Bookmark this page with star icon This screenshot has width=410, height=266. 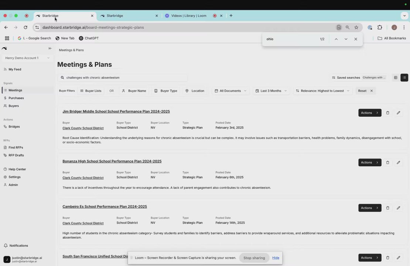[x=356, y=27]
